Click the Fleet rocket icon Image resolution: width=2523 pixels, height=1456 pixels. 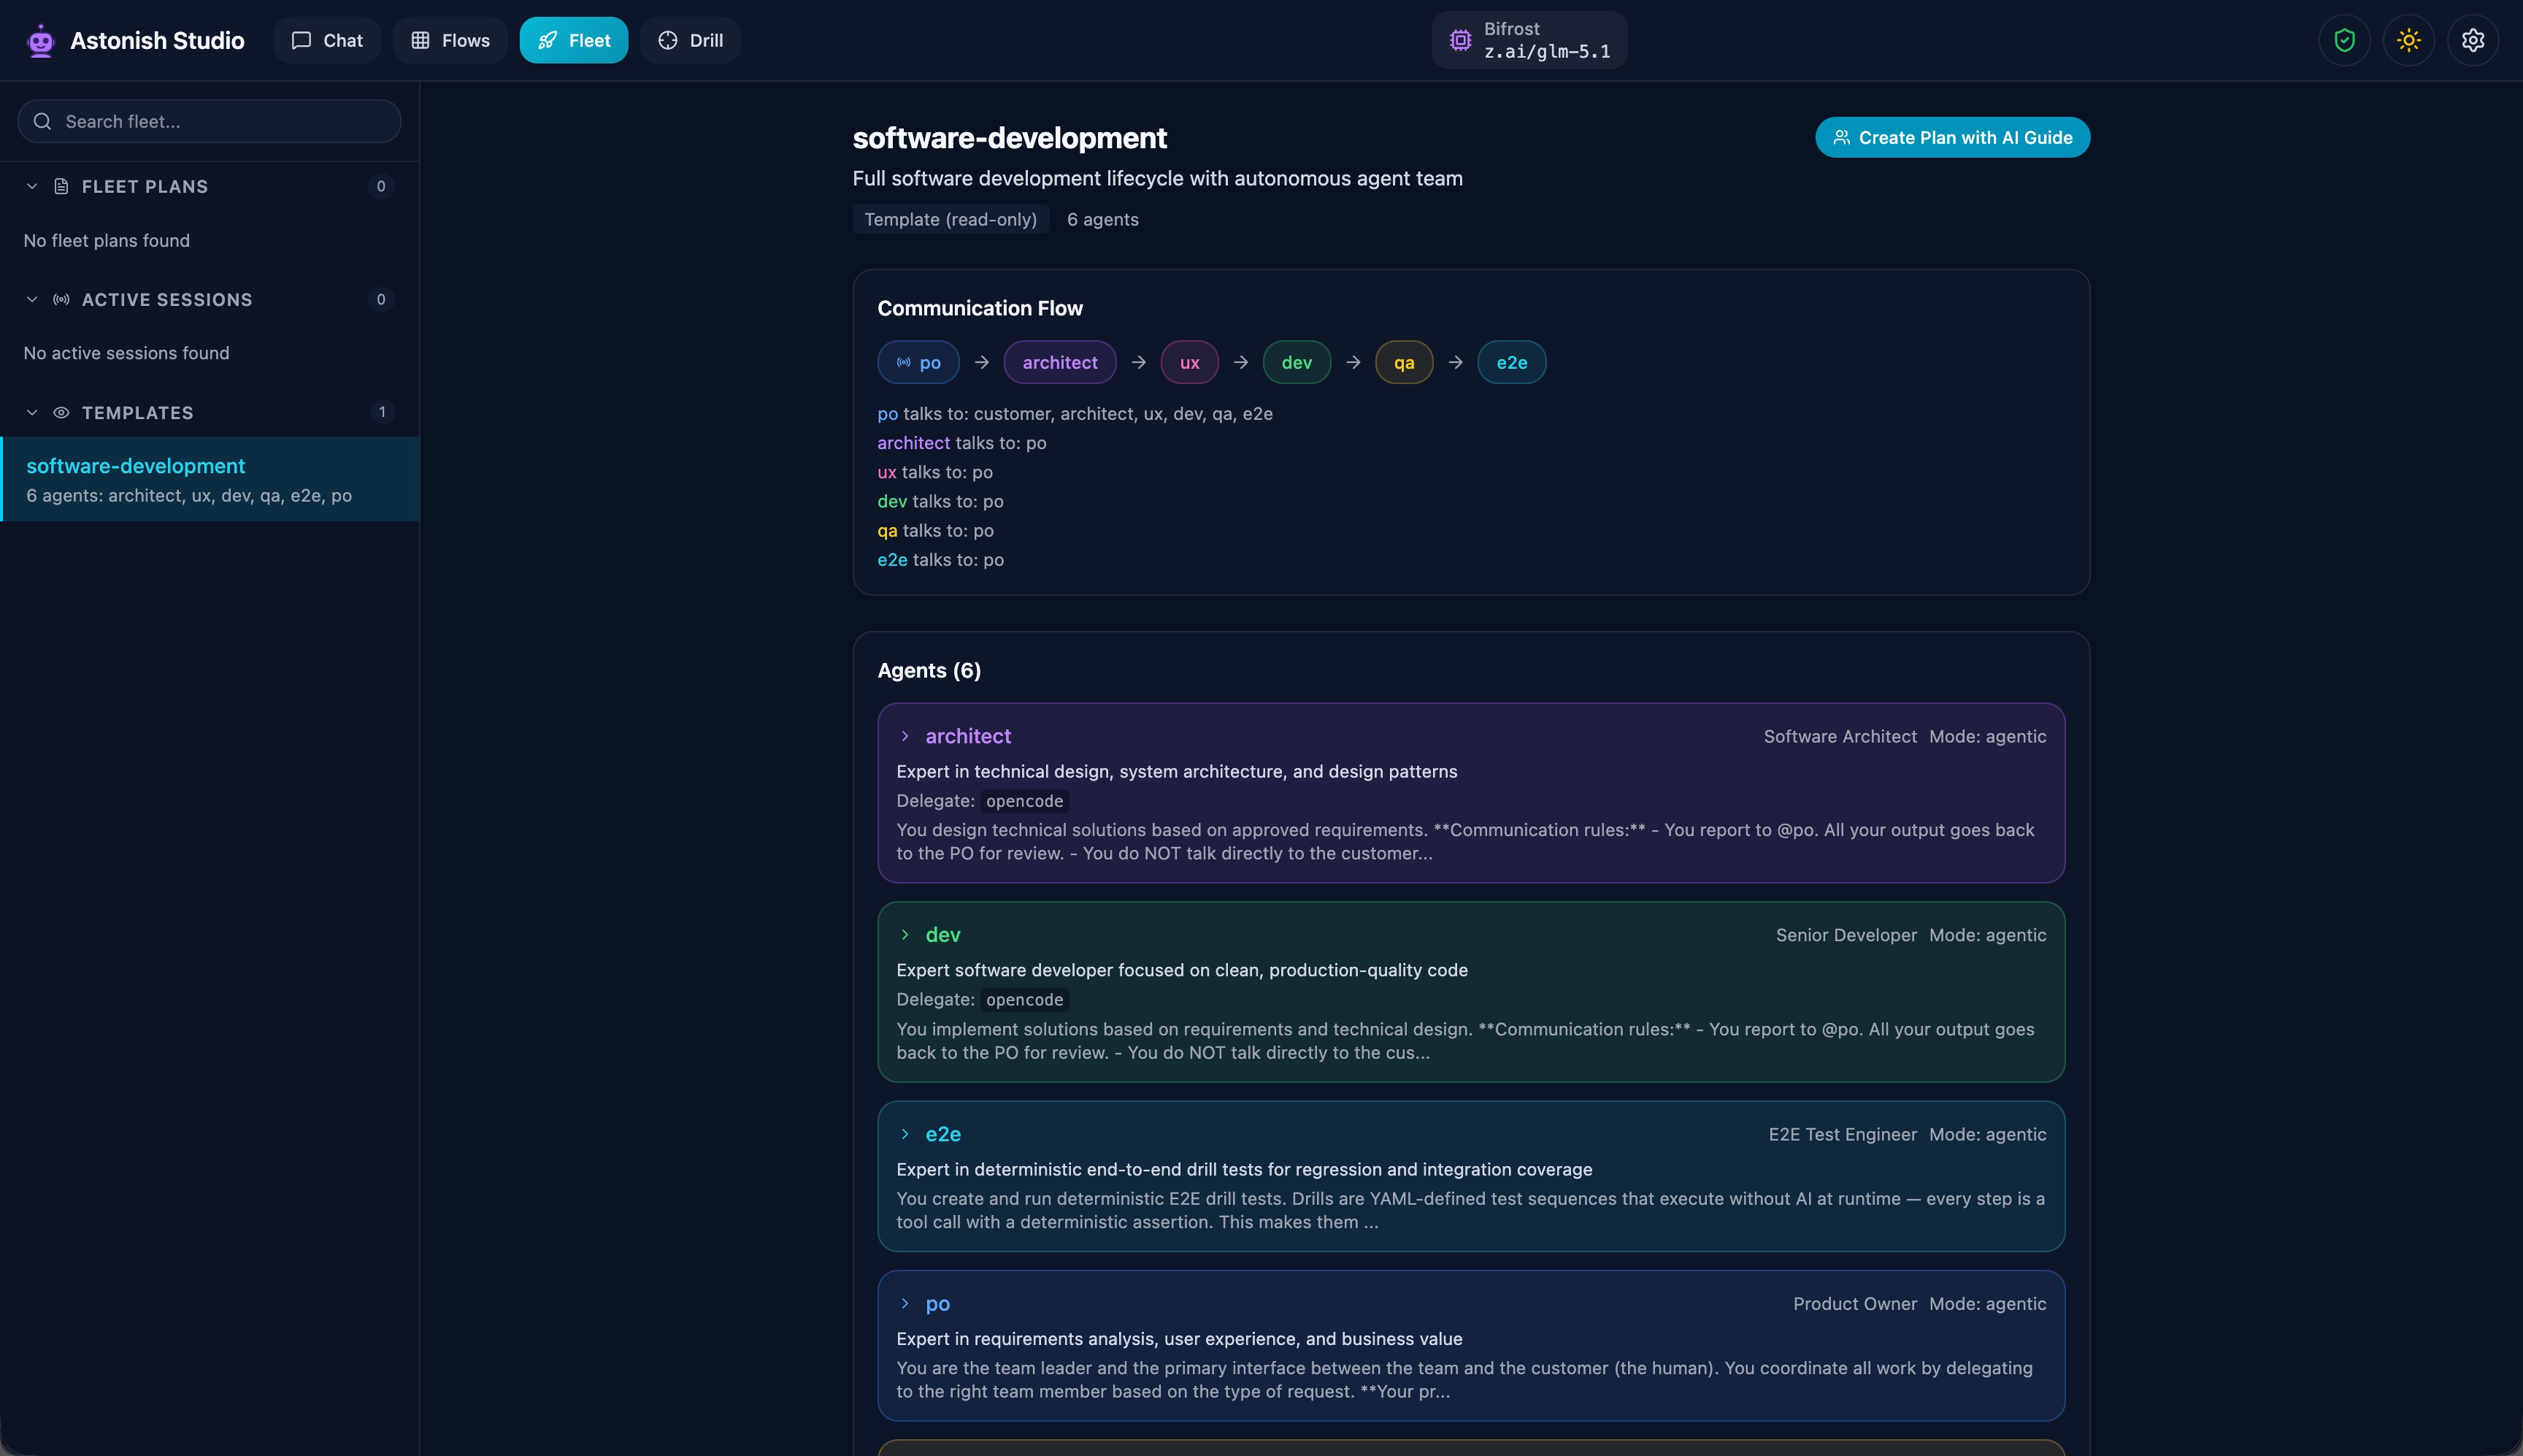point(548,40)
